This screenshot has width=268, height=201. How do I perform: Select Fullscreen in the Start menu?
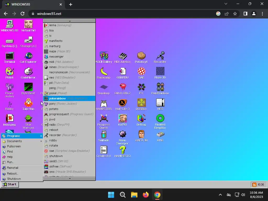pos(22,147)
